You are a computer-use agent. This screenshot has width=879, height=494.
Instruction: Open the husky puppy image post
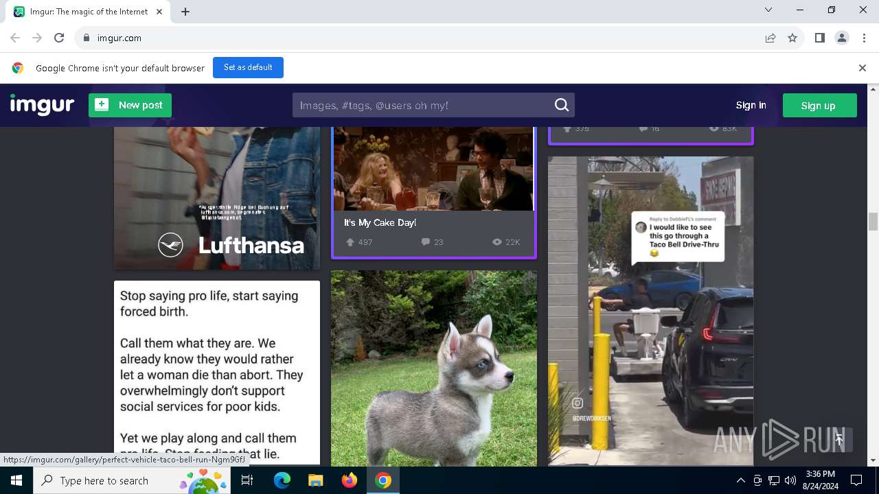click(x=434, y=368)
